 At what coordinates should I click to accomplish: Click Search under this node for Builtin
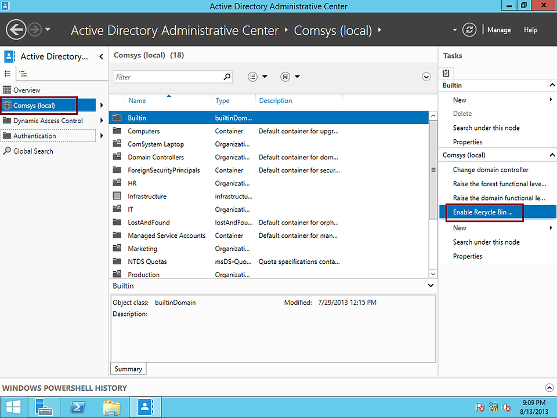click(x=486, y=128)
